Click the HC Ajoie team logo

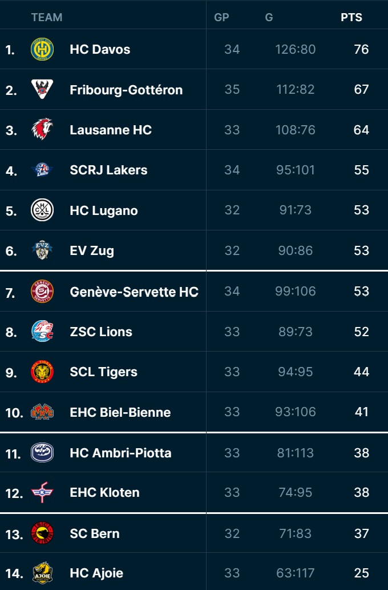coord(42,573)
